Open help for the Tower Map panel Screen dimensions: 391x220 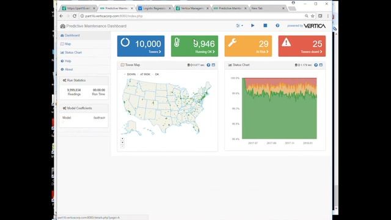tap(208, 65)
